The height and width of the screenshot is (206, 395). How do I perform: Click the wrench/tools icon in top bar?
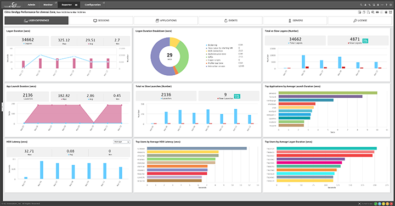coord(370,5)
